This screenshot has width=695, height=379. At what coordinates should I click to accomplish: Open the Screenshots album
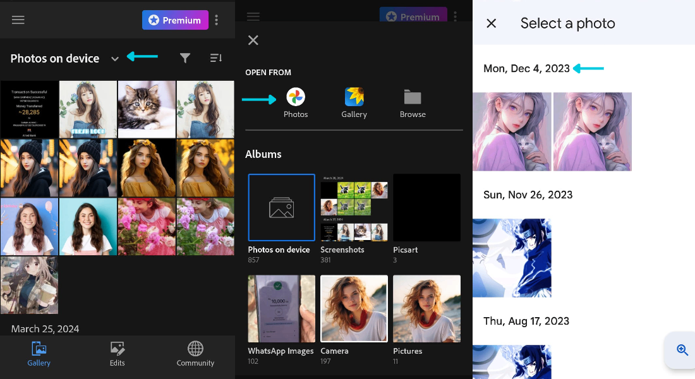coord(354,207)
